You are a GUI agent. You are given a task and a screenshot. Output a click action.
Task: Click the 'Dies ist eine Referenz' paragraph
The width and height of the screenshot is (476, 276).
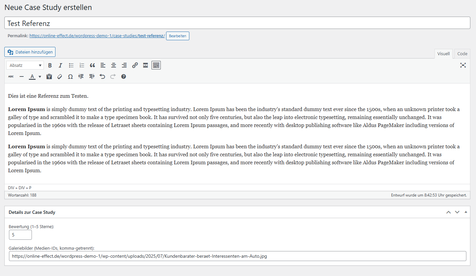[48, 96]
